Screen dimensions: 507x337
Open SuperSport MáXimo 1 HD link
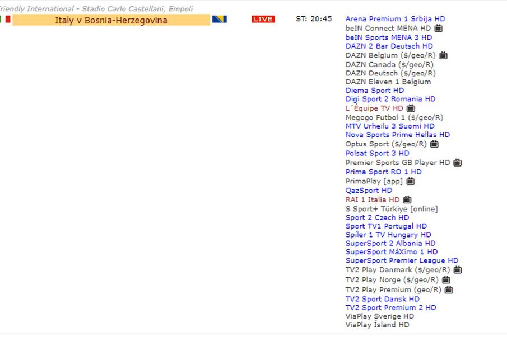pos(391,252)
